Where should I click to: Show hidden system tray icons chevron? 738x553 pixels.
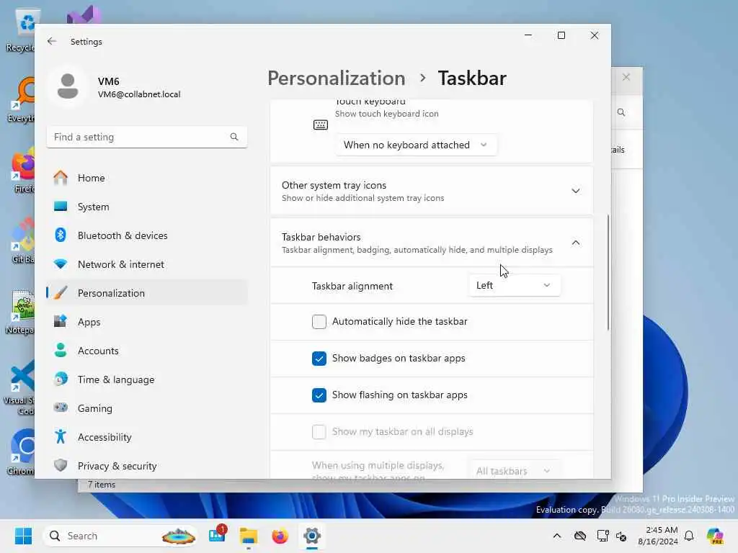[x=557, y=536]
